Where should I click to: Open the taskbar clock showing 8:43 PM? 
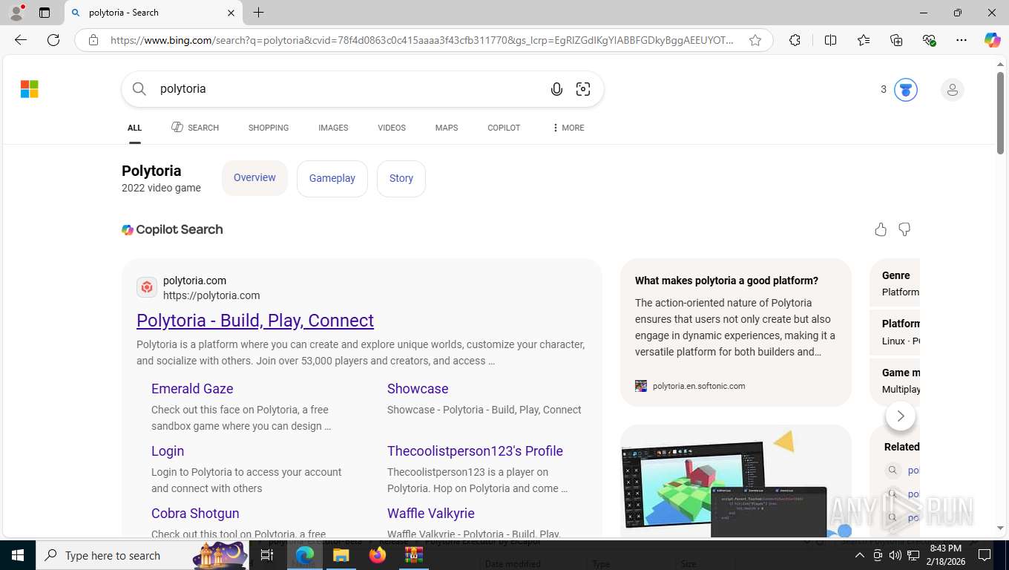click(x=945, y=555)
